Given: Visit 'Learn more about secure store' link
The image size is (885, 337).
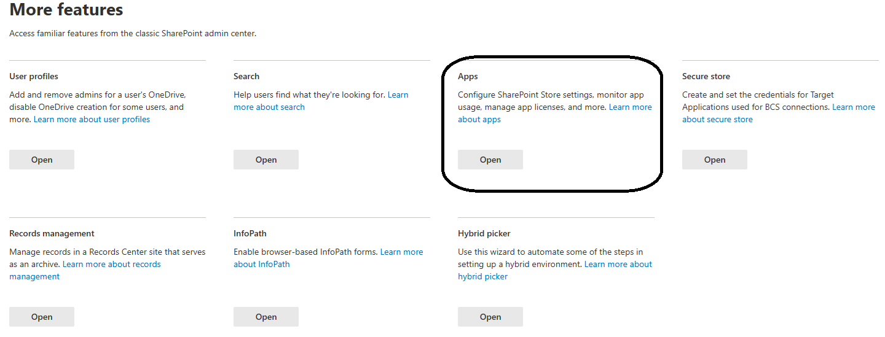Looking at the screenshot, I should pyautogui.click(x=717, y=119).
